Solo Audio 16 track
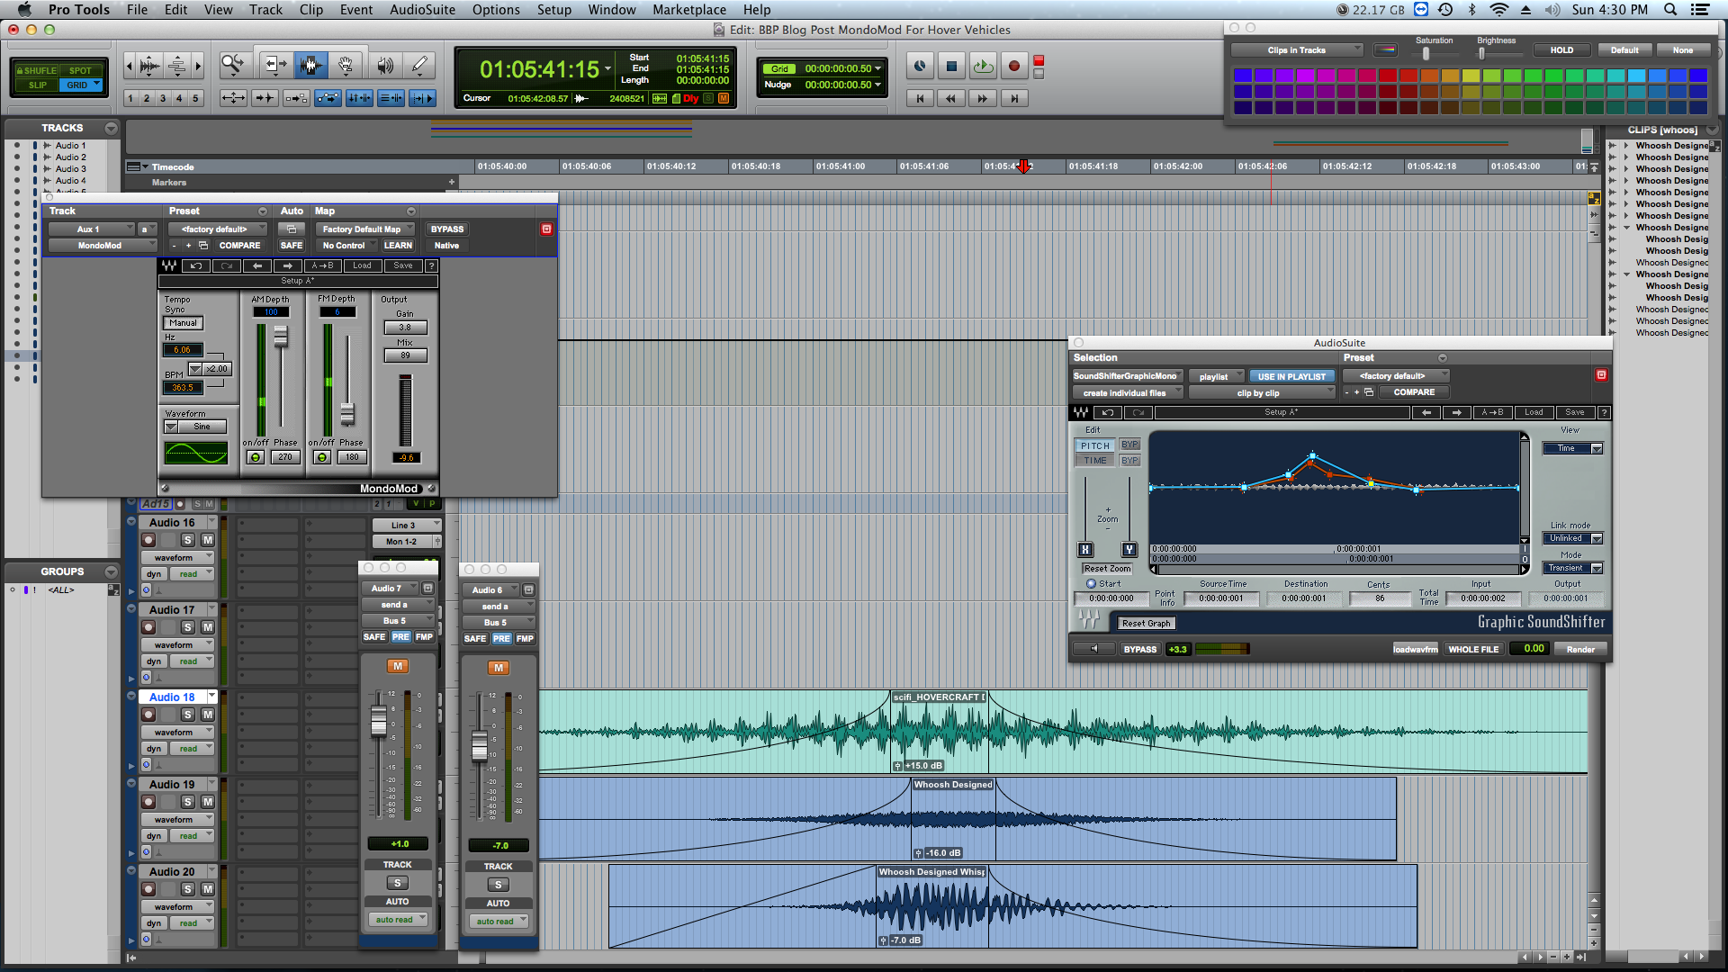This screenshot has width=1728, height=972. point(187,540)
